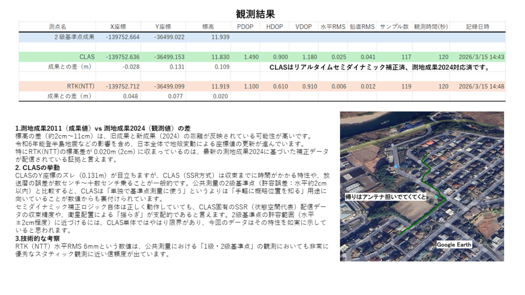
Task: Click the ２級基準点成果 row label
Action: click(74, 37)
